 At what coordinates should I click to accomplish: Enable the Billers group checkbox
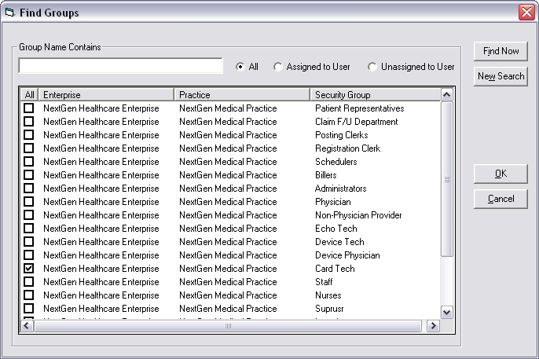pos(29,175)
